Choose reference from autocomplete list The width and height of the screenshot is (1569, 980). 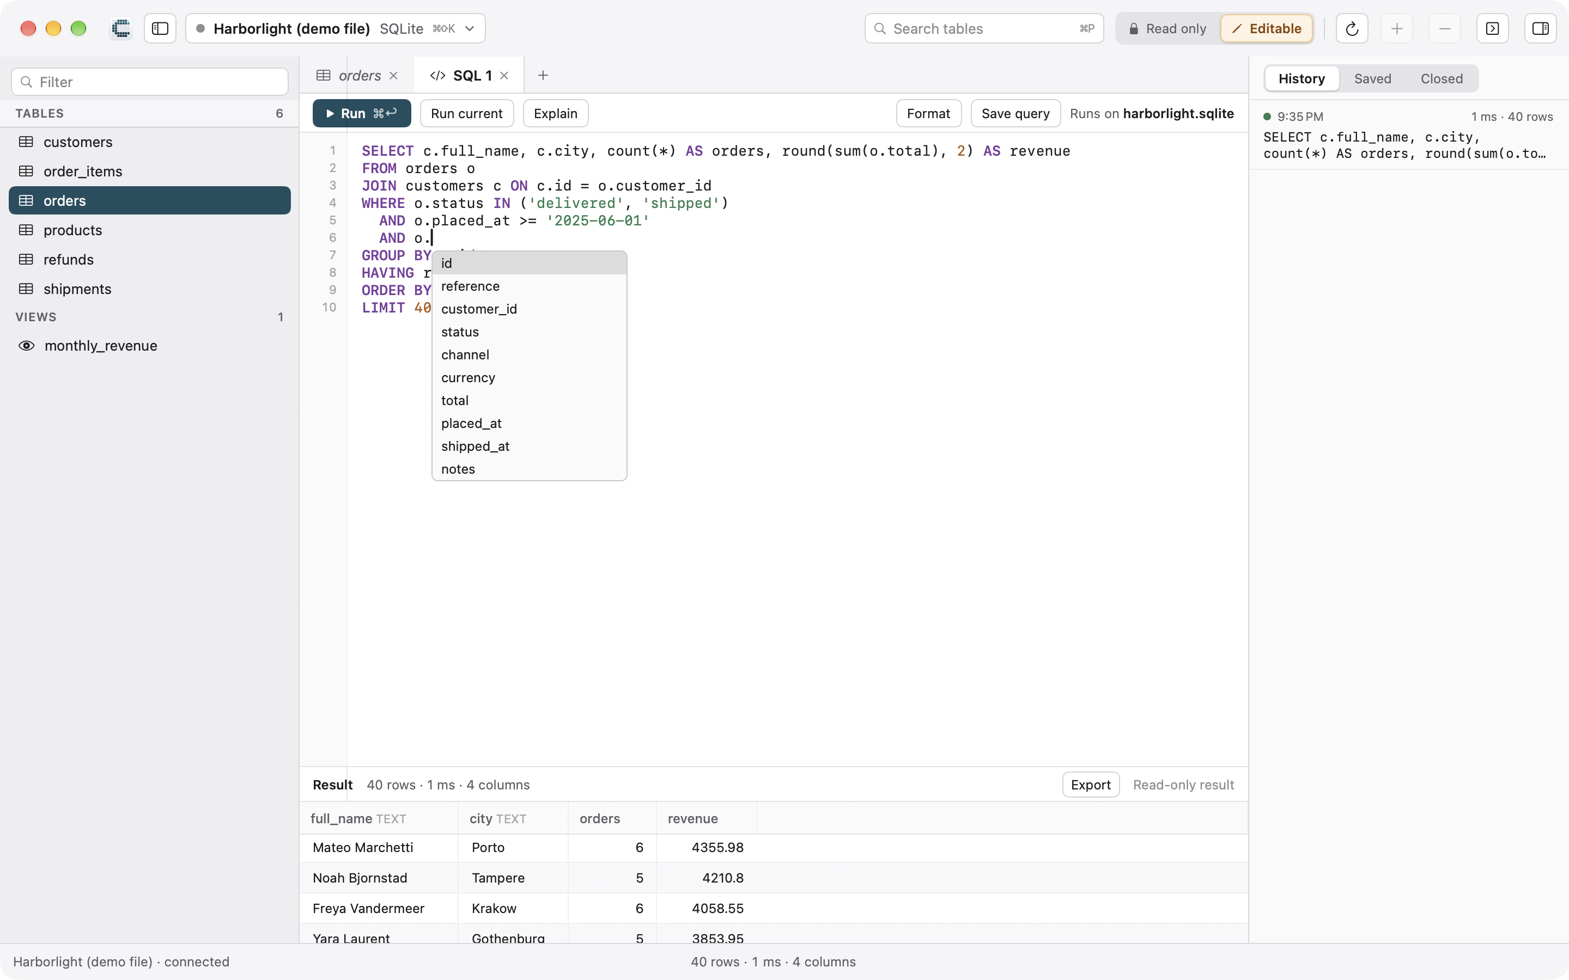click(x=529, y=286)
